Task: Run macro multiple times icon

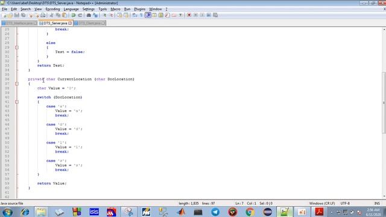Action: coord(209,15)
